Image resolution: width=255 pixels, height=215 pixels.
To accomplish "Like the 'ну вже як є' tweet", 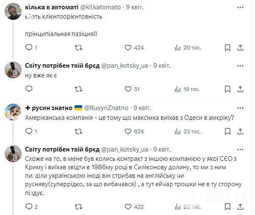I will tap(127, 89).
